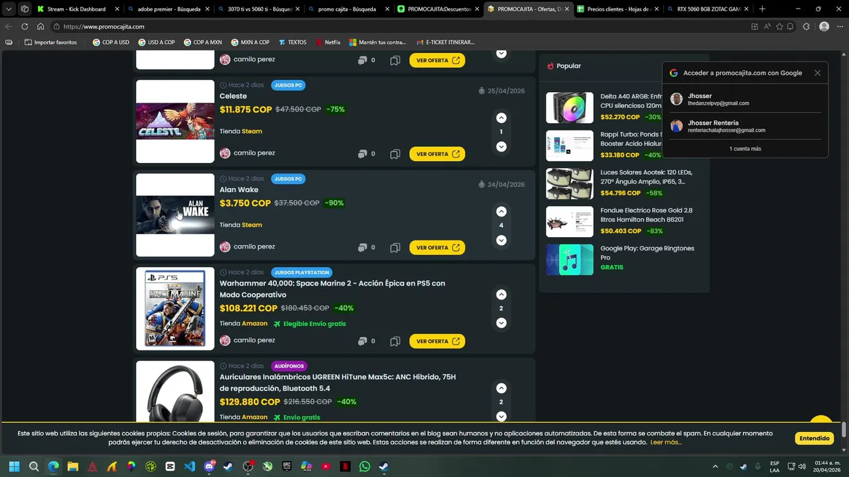Click the page vertical scrollbar thumb
This screenshot has width=849, height=477.
point(844,429)
